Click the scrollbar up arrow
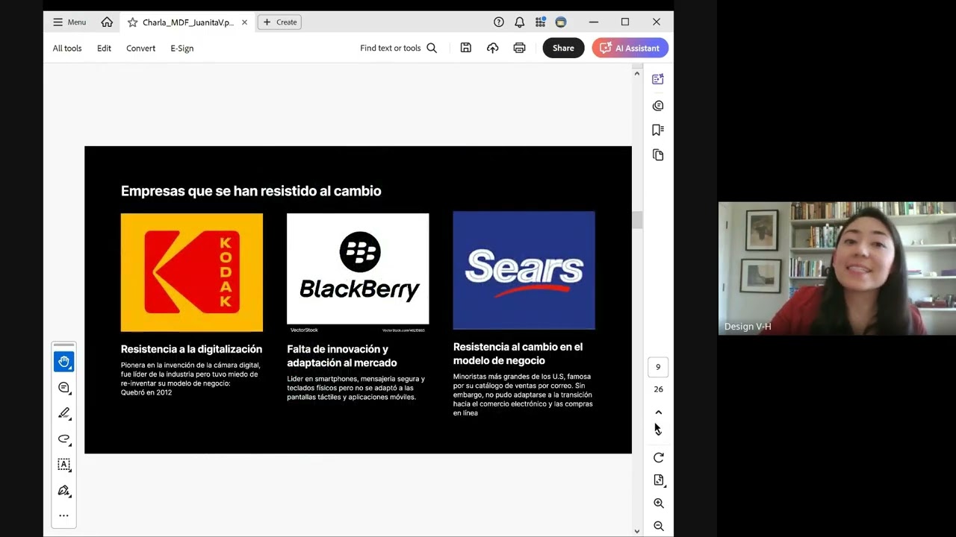The image size is (956, 537). point(637,73)
